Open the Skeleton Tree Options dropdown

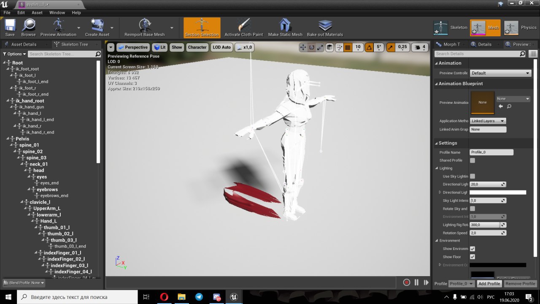coord(14,54)
